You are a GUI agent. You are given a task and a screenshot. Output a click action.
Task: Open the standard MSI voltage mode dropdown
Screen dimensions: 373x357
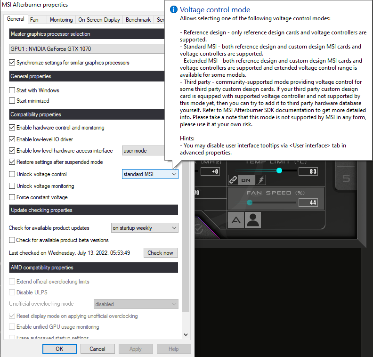point(150,174)
